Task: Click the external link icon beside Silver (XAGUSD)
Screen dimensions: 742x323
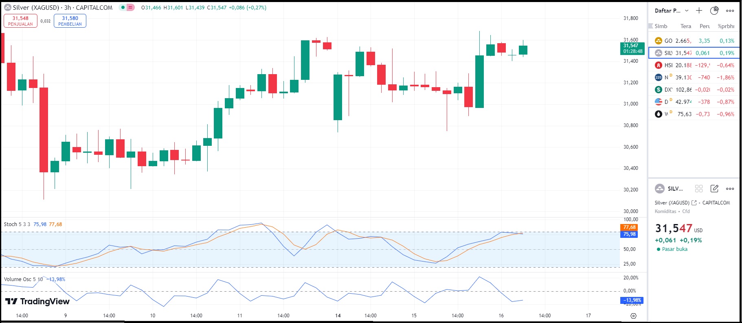Action: point(694,203)
